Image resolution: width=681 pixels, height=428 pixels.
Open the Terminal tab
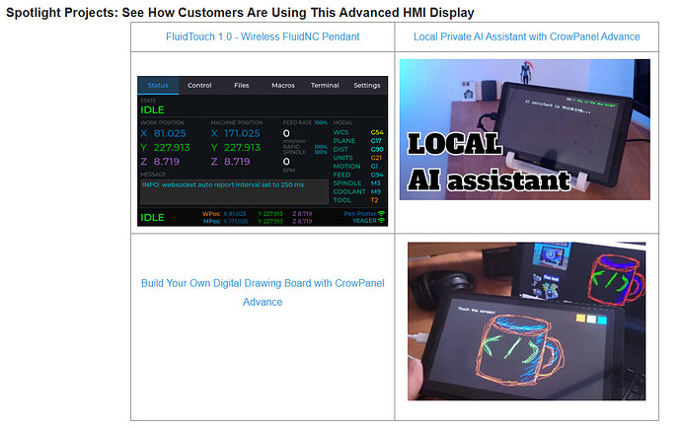[x=325, y=86]
